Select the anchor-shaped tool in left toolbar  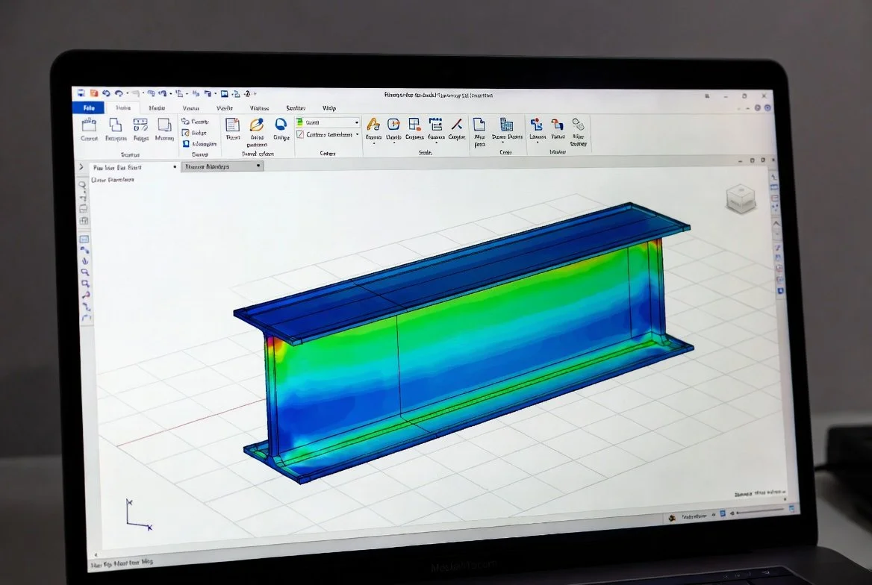[85, 261]
